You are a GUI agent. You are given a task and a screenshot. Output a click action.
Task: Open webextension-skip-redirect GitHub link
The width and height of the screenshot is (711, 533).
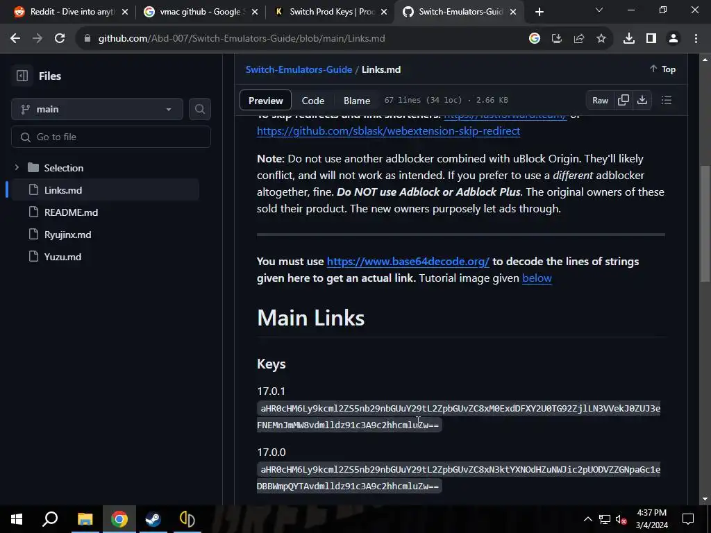[389, 131]
